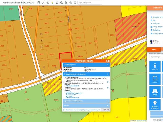The height and width of the screenshot is (122, 163).
Task: Collapse the Zagospodarowanie przestrzenne section
Action: tap(108, 74)
